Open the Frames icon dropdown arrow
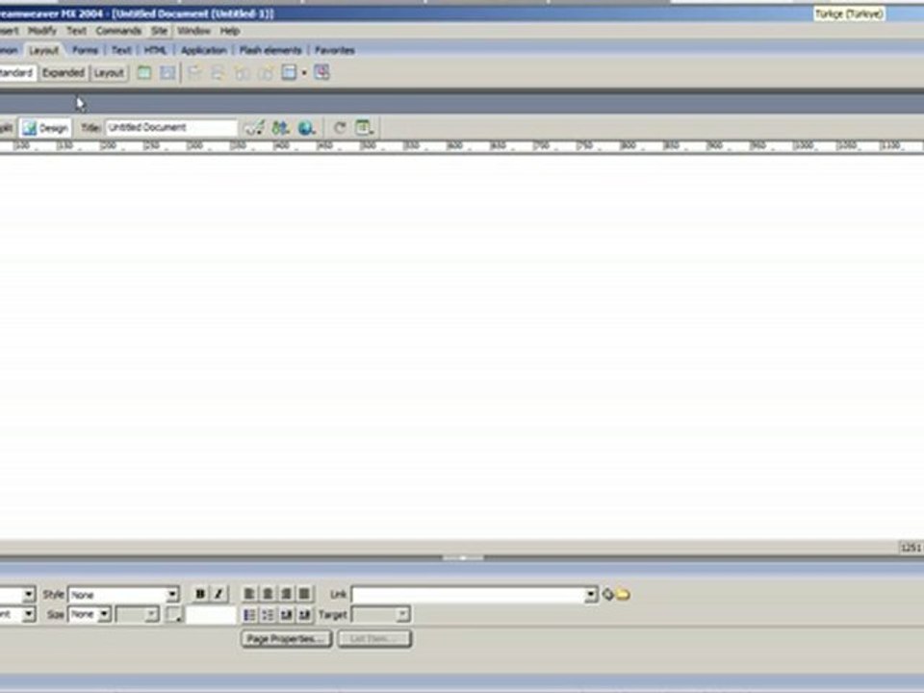Viewport: 924px width, 693px height. 304,73
